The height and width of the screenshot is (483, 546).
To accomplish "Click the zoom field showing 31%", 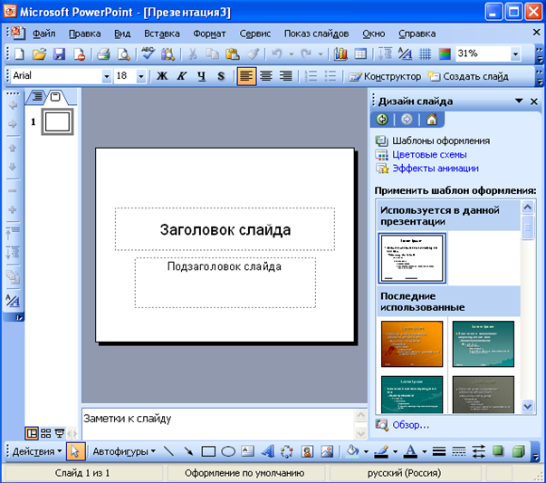I will [483, 54].
